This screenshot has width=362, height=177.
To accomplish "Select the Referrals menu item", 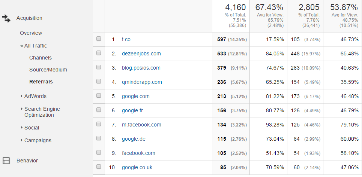I will pyautogui.click(x=41, y=82).
